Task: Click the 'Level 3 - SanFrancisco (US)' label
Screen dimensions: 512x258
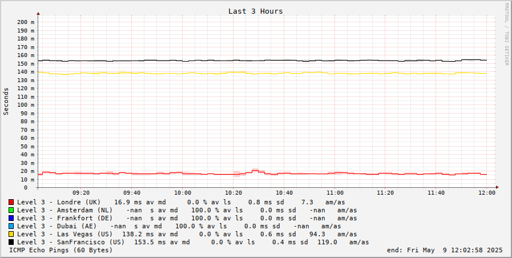Action: pos(71,242)
